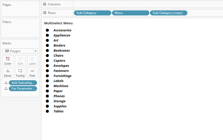Select the Accessories label
The image size is (223, 140).
62,30
